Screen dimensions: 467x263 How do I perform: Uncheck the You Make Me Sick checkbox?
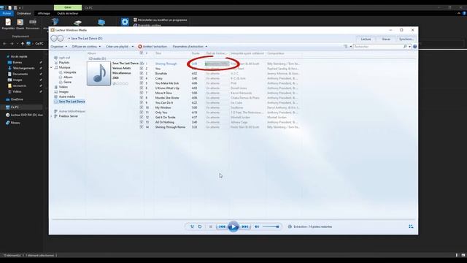click(142, 83)
